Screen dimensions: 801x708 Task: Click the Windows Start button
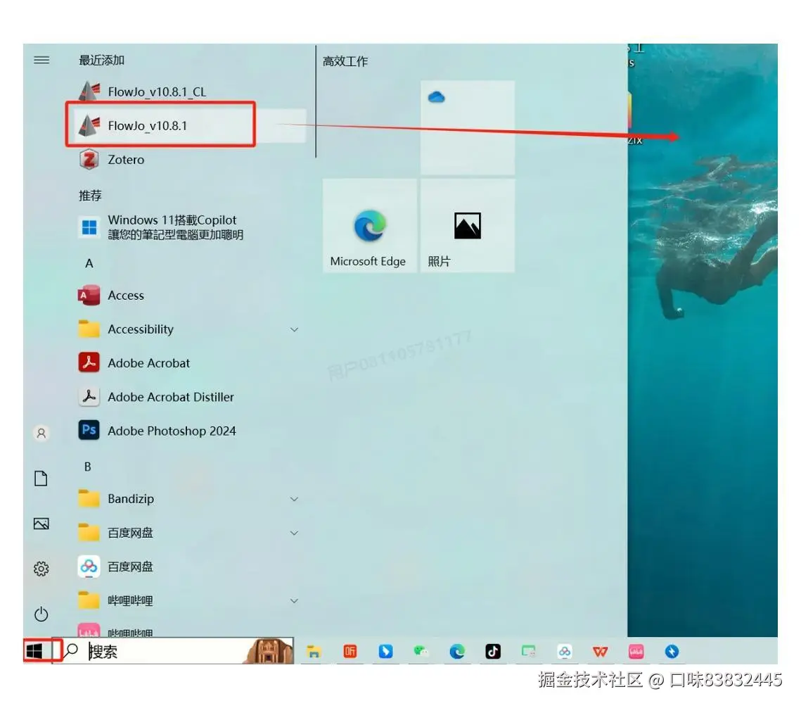point(34,651)
